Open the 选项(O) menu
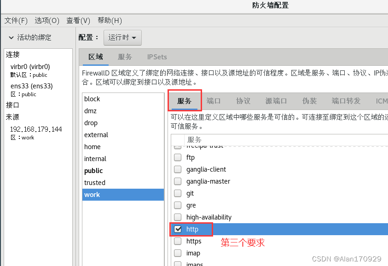 pos(47,20)
